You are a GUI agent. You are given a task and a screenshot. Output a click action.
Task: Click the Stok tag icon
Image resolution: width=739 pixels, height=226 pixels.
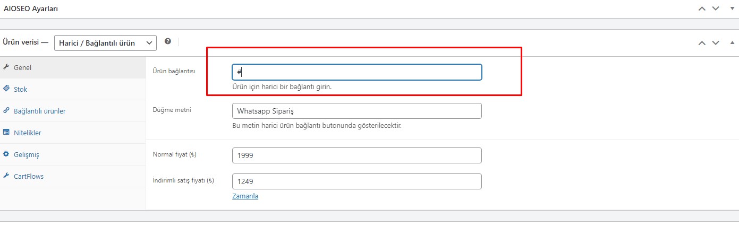pyautogui.click(x=6, y=89)
